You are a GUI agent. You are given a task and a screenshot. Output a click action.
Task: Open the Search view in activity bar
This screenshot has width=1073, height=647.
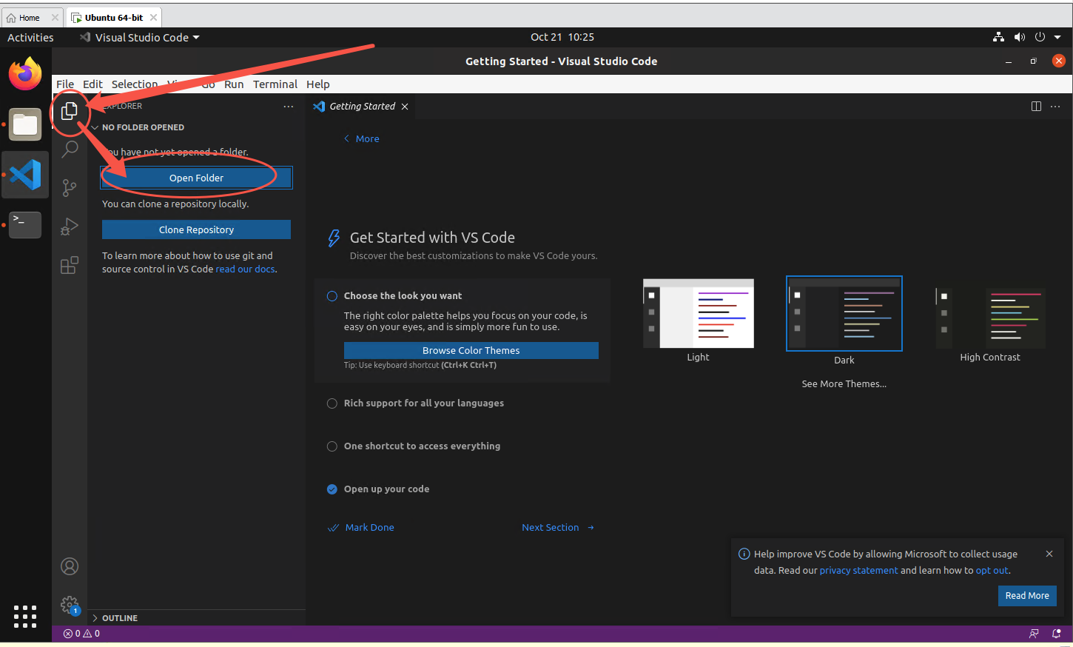tap(70, 150)
